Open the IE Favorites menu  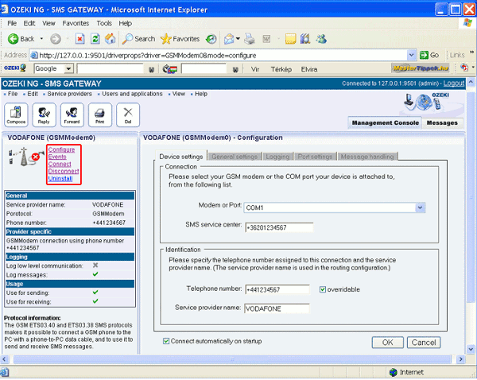(x=76, y=23)
